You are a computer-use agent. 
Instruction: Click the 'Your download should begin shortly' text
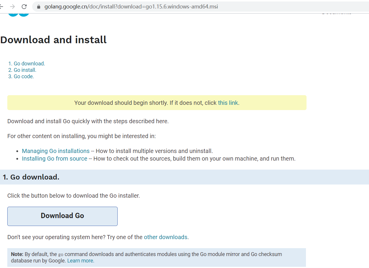click(x=121, y=103)
